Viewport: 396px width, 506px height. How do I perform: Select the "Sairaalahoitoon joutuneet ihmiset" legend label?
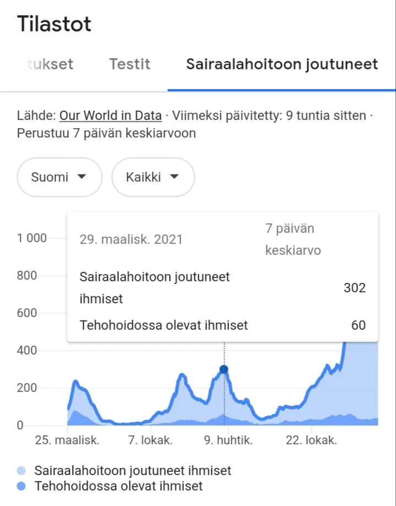(133, 471)
